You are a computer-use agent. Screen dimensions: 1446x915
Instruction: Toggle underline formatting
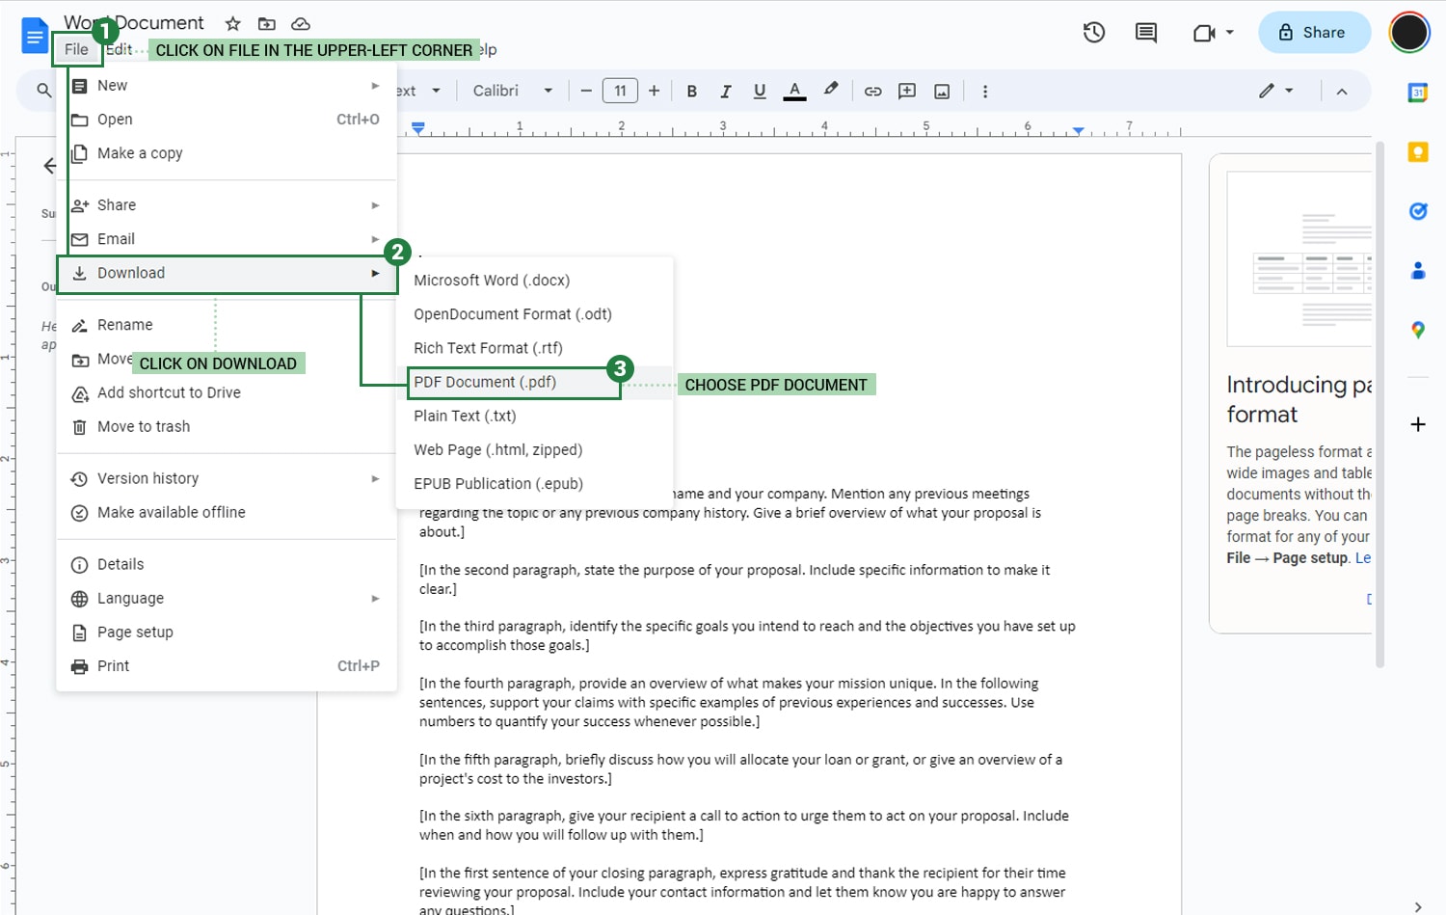point(760,91)
